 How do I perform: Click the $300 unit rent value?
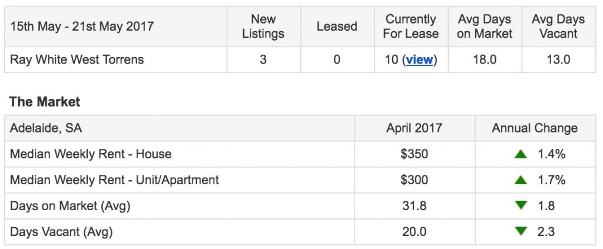(414, 180)
